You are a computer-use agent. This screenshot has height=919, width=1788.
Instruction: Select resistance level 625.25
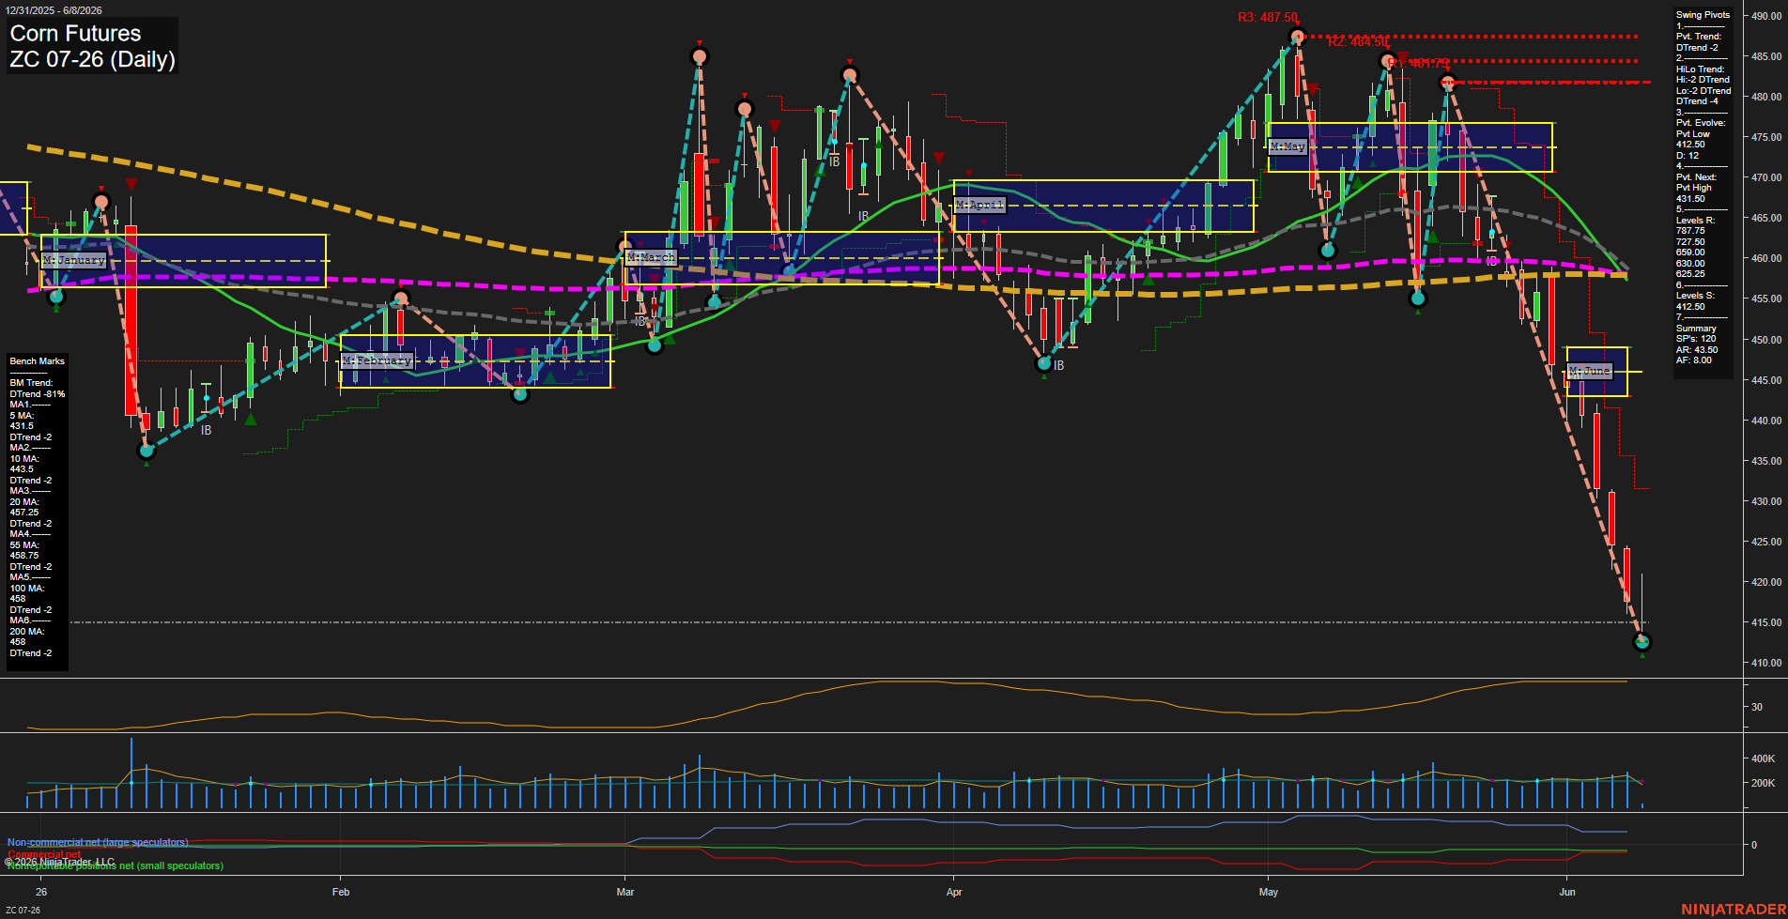pos(1690,274)
